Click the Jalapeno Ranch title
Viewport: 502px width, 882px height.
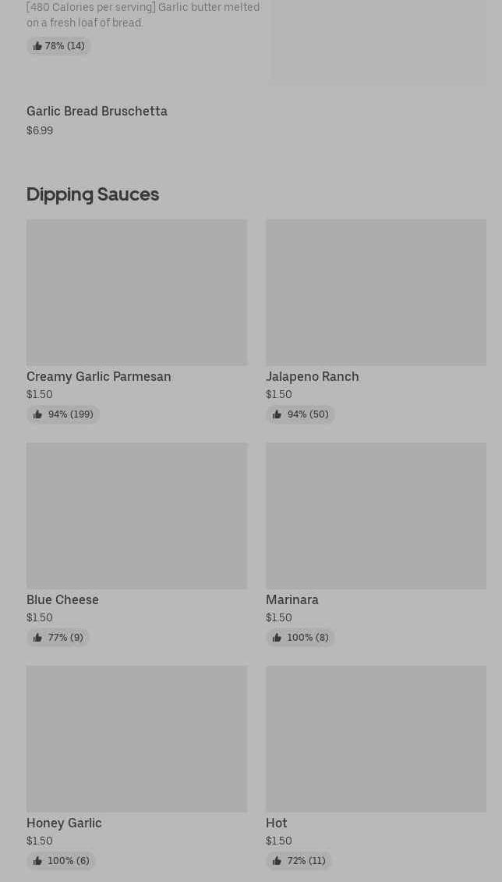[x=312, y=376]
